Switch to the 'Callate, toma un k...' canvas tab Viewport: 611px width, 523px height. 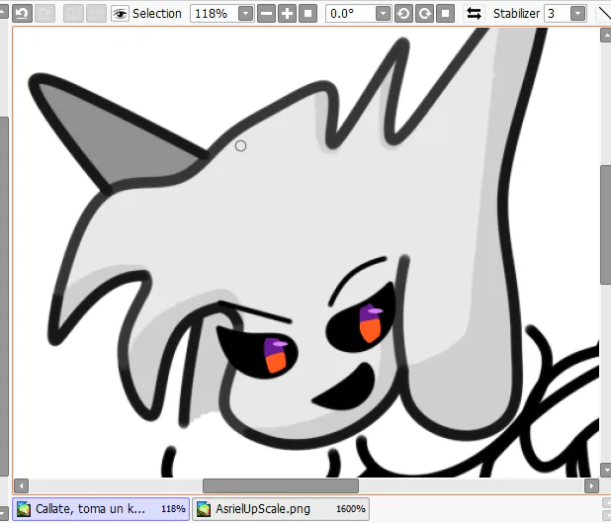(101, 509)
